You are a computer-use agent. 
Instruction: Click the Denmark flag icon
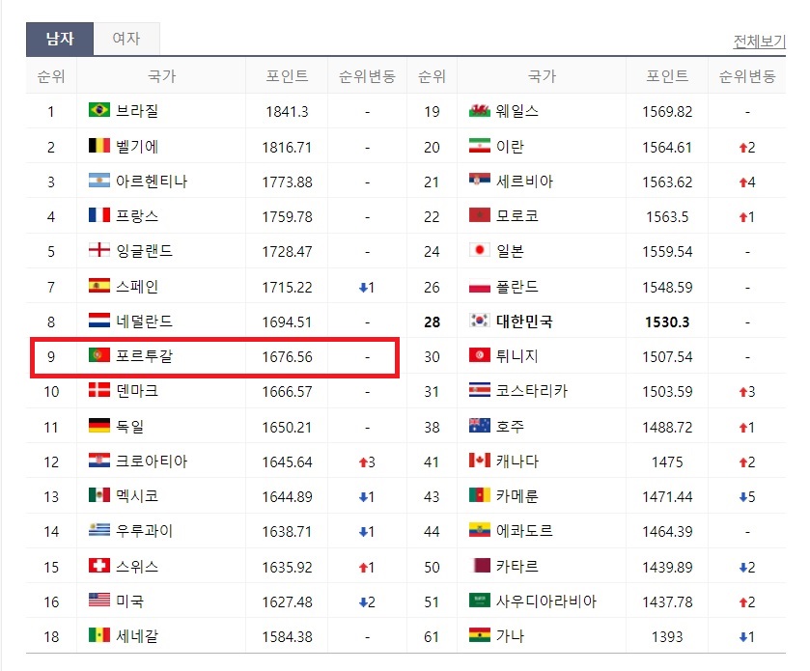tap(99, 390)
